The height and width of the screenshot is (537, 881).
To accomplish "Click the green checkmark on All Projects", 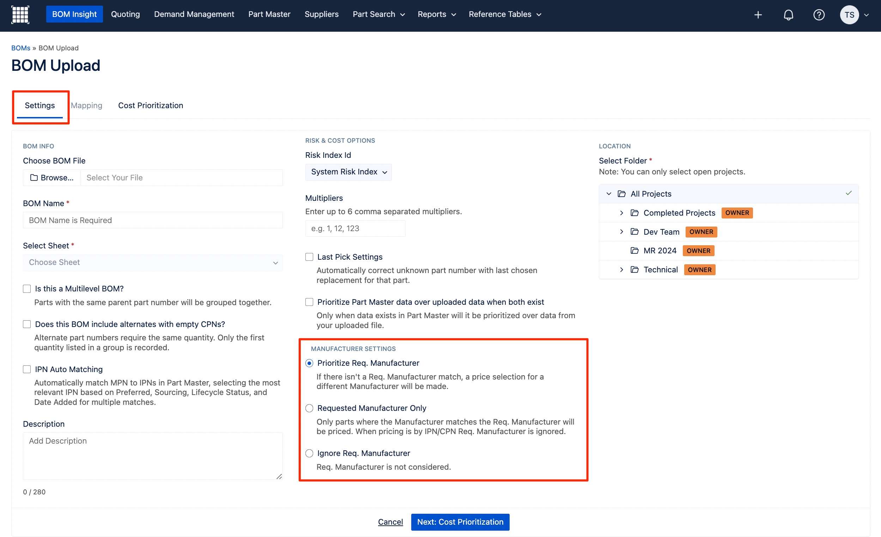I will click(849, 193).
